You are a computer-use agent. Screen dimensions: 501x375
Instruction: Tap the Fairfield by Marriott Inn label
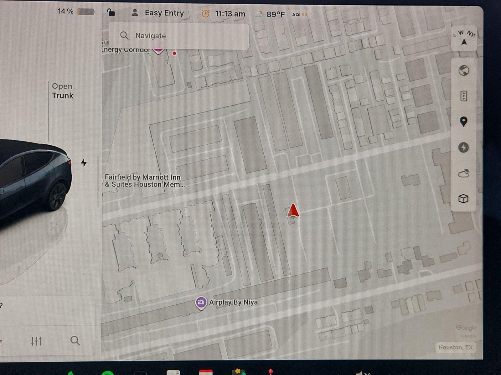coord(144,181)
